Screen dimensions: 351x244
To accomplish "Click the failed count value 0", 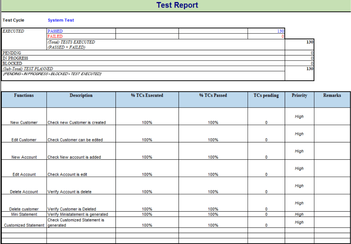I will pyautogui.click(x=283, y=36).
